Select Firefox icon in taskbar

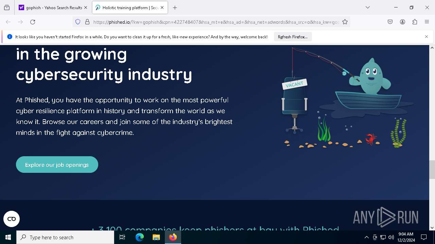click(173, 237)
